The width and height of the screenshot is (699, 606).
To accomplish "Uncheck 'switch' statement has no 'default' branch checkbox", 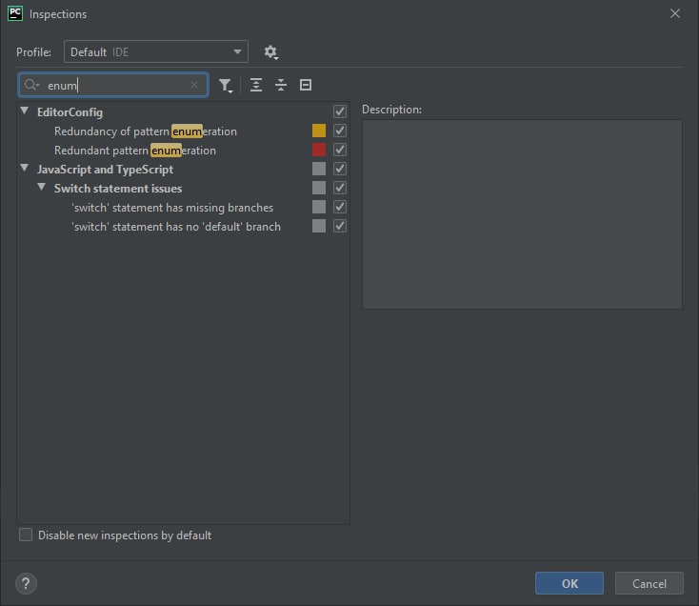I will pyautogui.click(x=340, y=226).
